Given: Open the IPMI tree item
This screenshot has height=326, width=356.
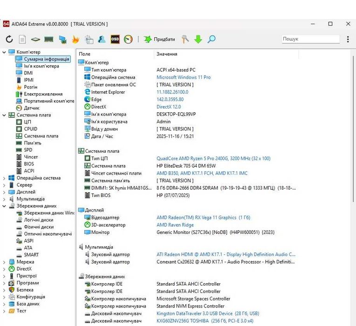Looking at the screenshot, I should [25, 80].
